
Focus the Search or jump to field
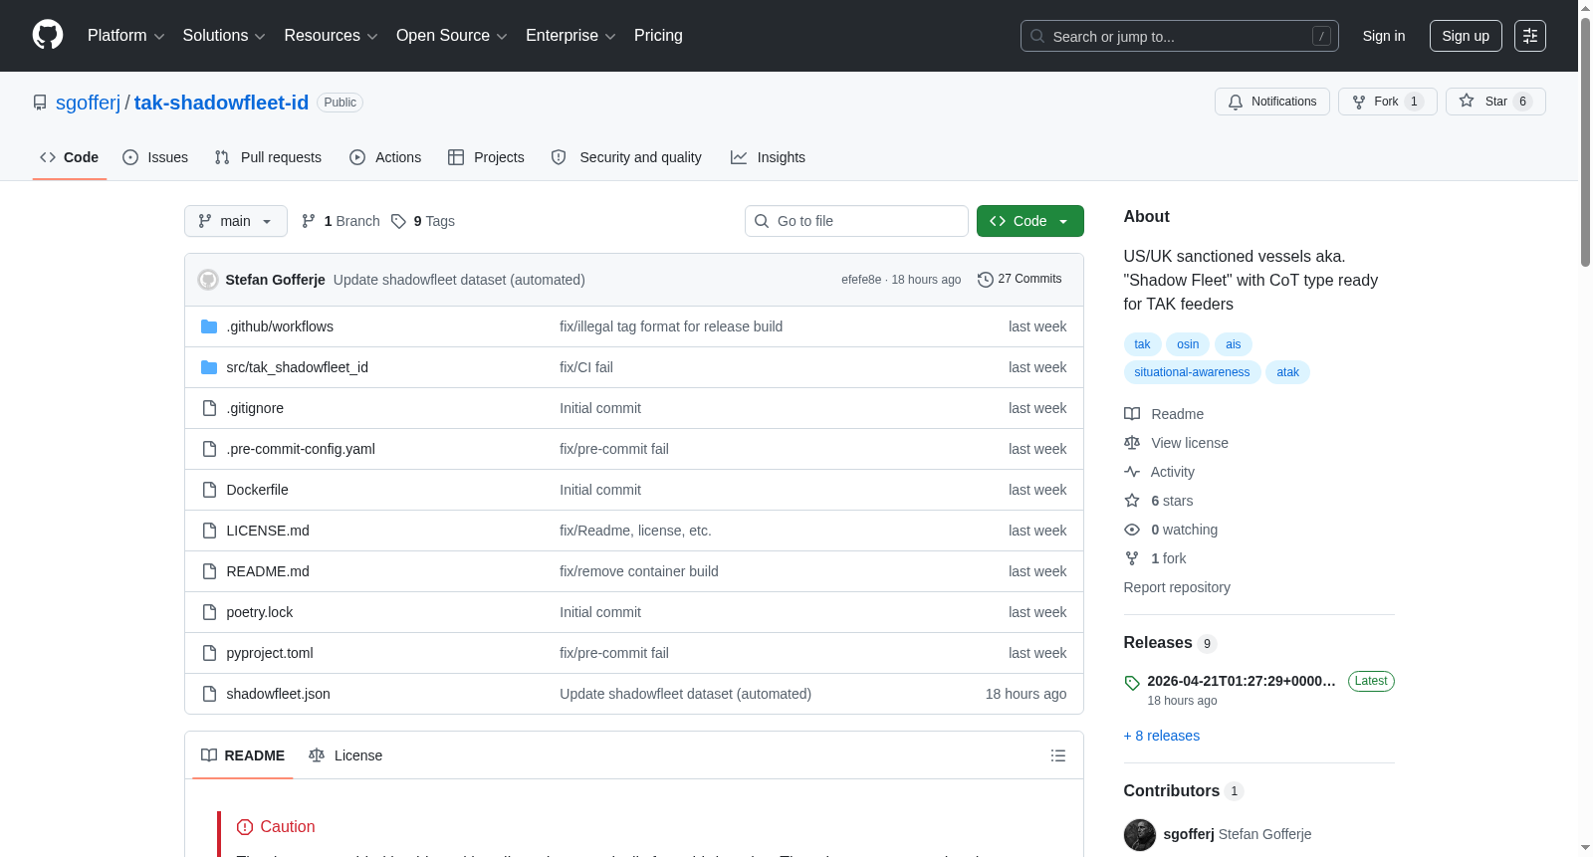pos(1180,36)
